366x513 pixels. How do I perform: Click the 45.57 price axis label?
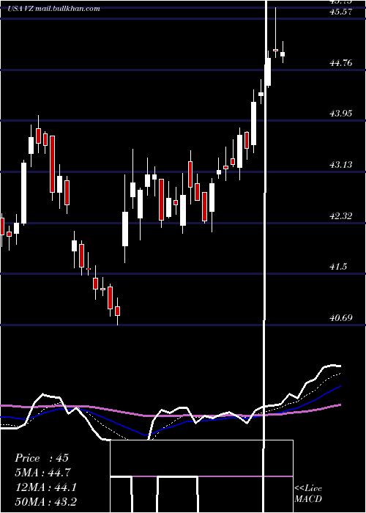coord(341,12)
